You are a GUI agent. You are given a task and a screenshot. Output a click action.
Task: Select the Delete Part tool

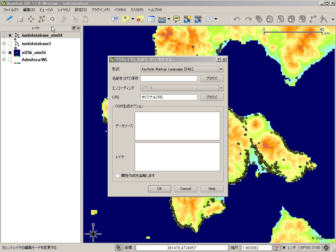pos(302,19)
